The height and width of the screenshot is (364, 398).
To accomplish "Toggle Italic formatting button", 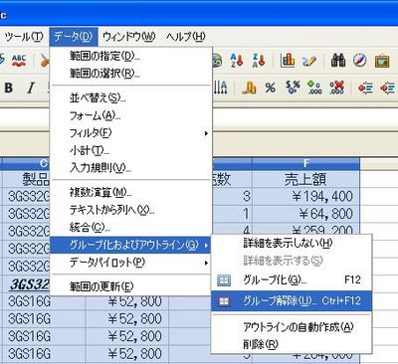I will [x=31, y=88].
